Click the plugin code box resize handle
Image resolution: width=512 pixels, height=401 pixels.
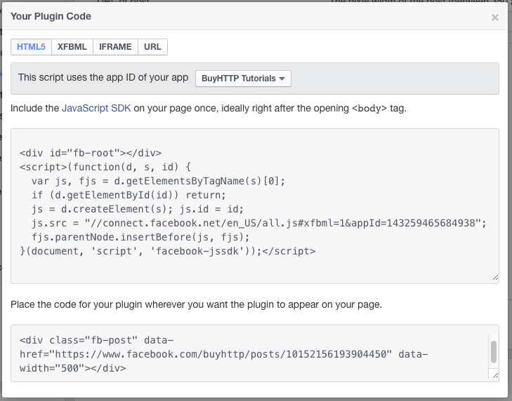[495, 376]
